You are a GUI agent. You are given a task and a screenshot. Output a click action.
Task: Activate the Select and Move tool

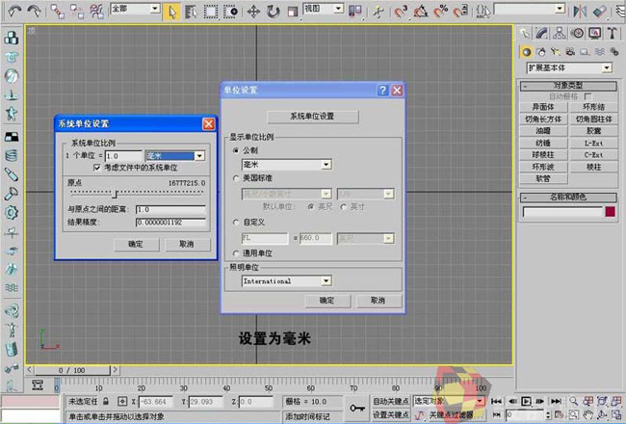click(x=254, y=12)
